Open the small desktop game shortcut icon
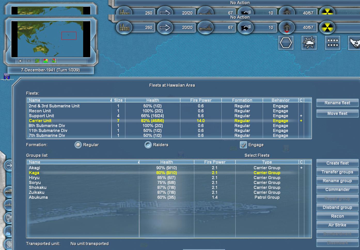Screen dimensions: 360x250 (x=7, y=77)
